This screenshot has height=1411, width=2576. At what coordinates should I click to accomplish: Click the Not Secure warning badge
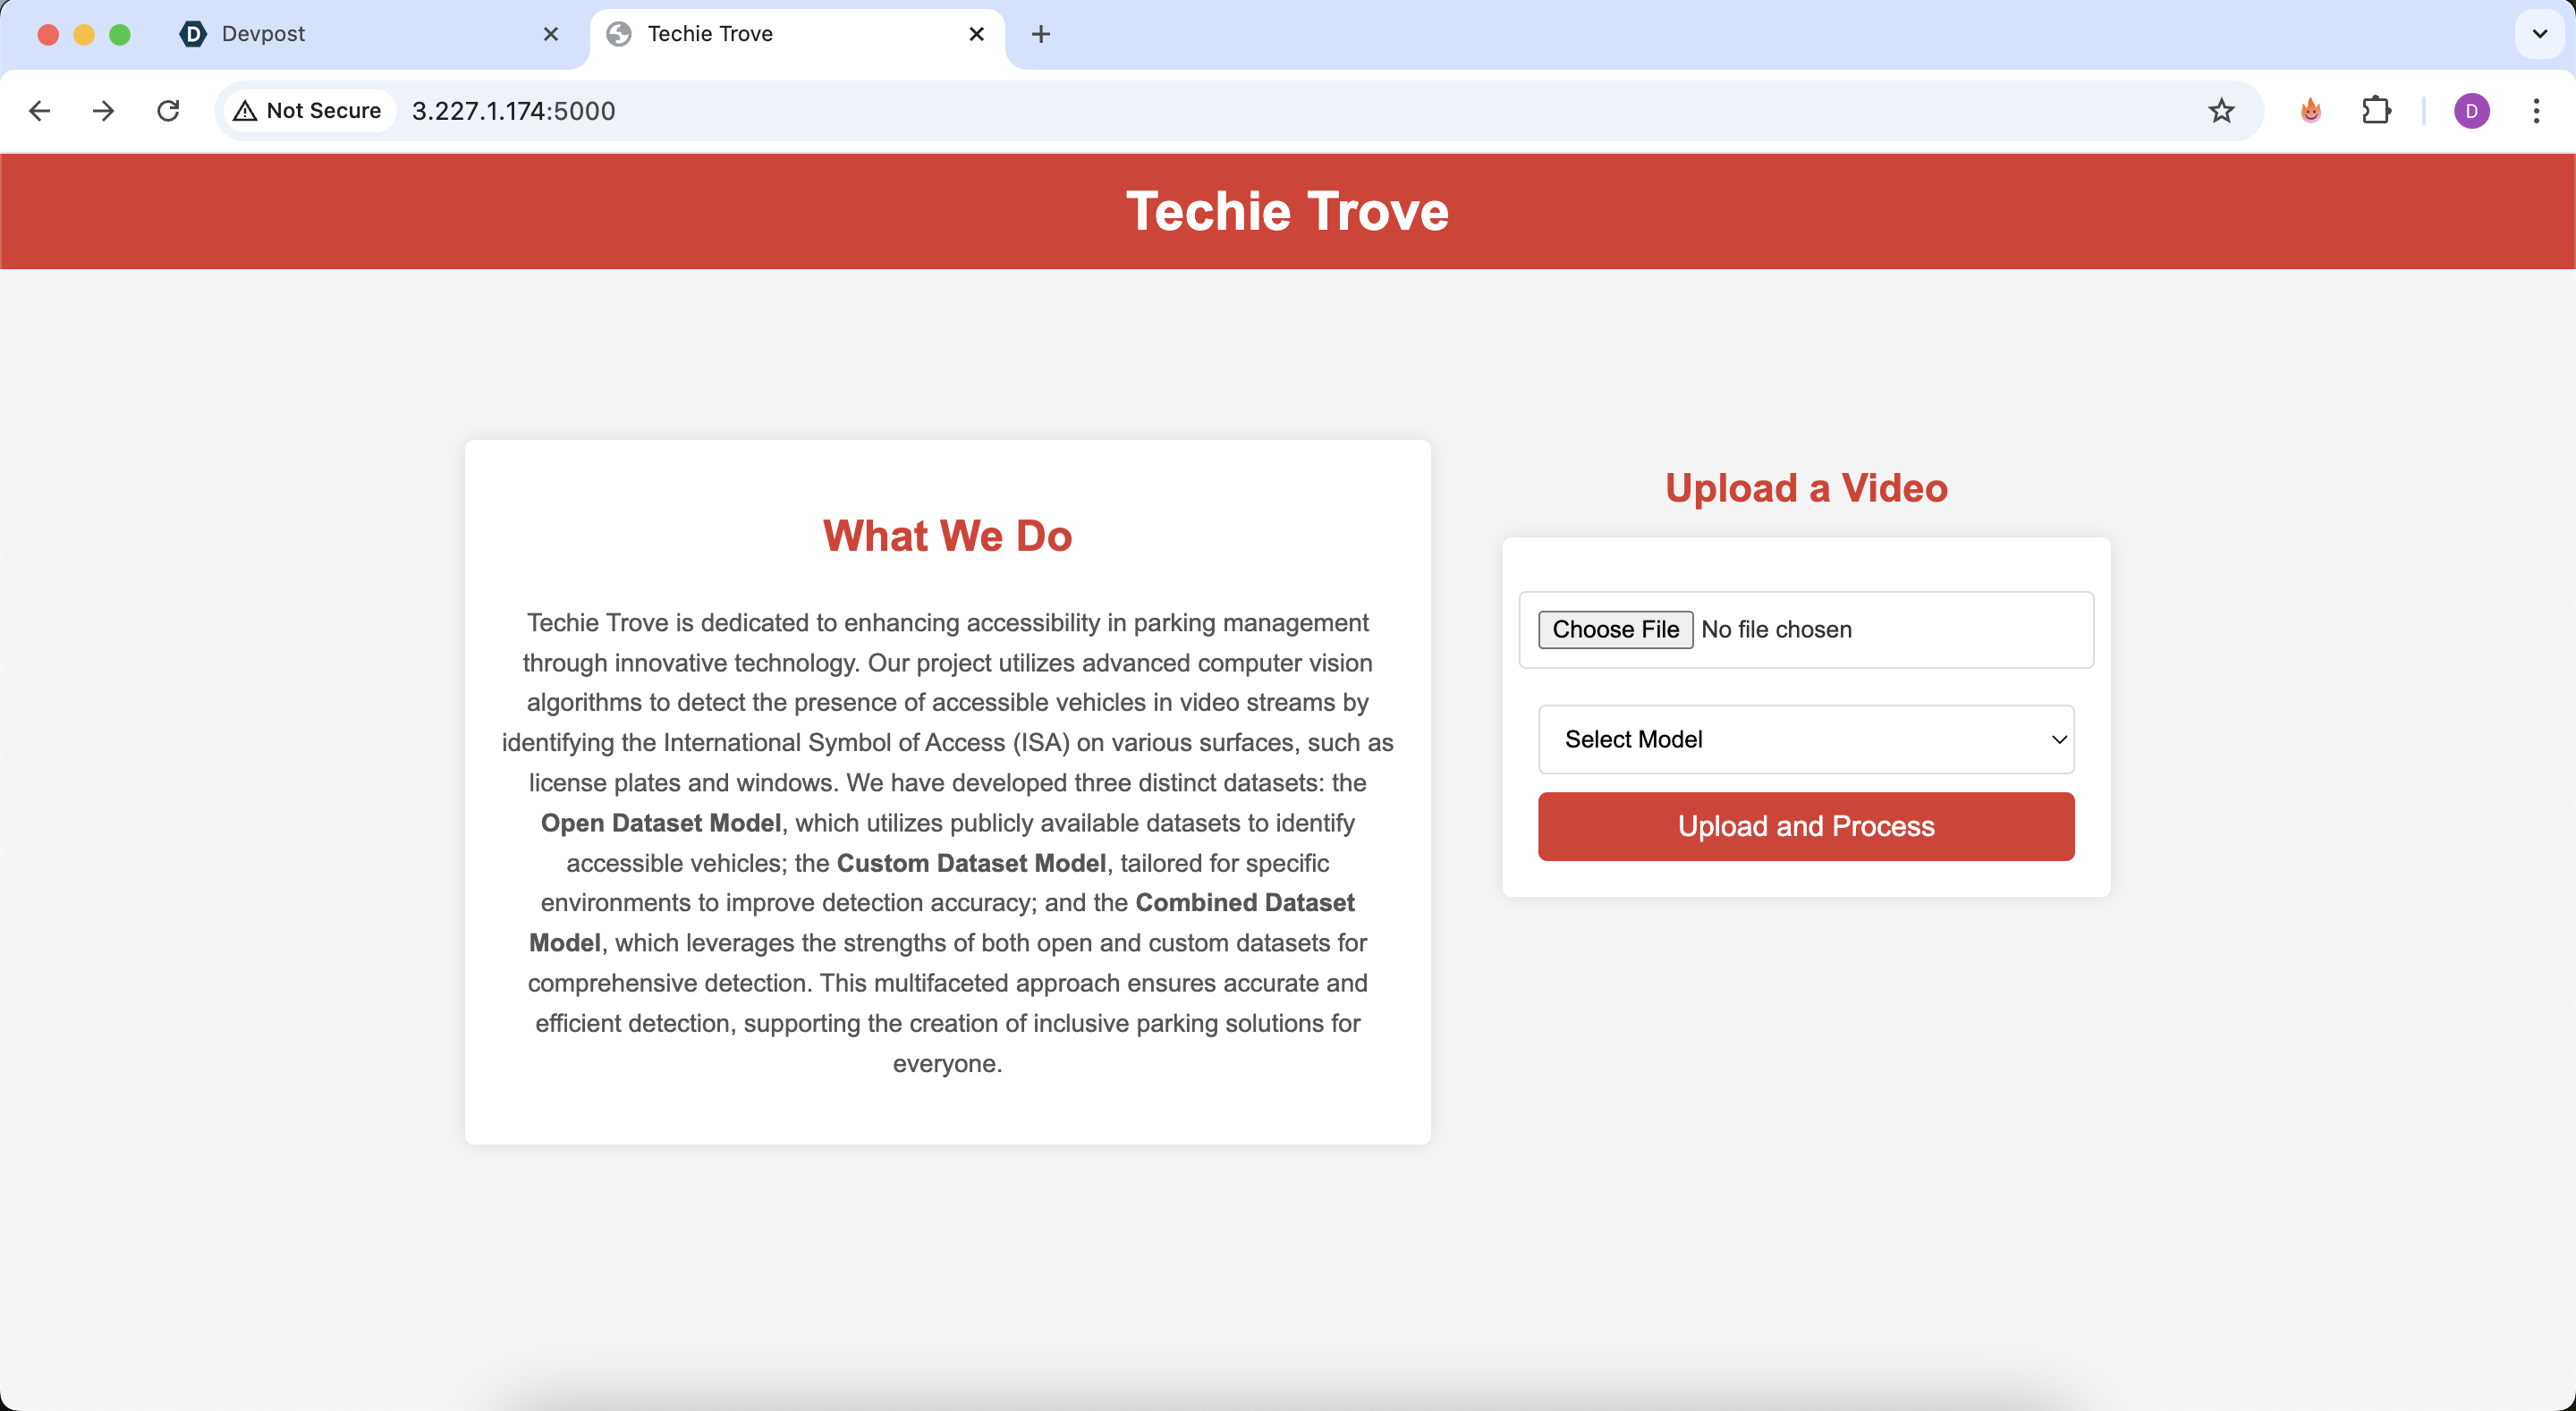pyautogui.click(x=309, y=111)
